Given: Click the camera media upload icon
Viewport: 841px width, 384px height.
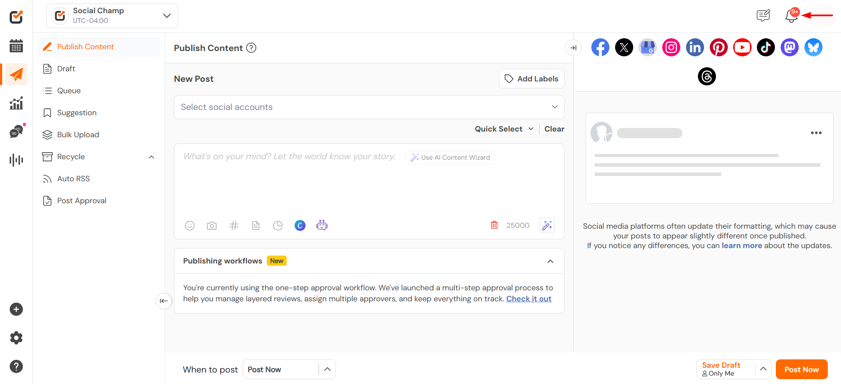Looking at the screenshot, I should (x=212, y=226).
